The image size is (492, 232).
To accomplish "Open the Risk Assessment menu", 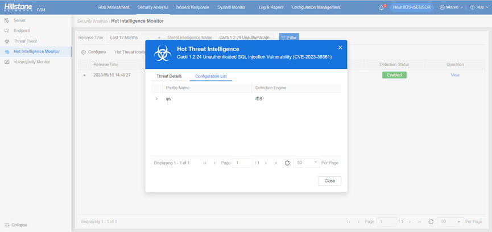I will 114,7.
